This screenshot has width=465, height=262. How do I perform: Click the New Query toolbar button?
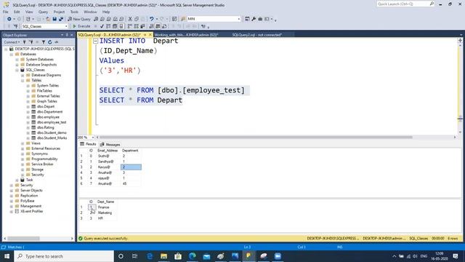click(x=79, y=19)
